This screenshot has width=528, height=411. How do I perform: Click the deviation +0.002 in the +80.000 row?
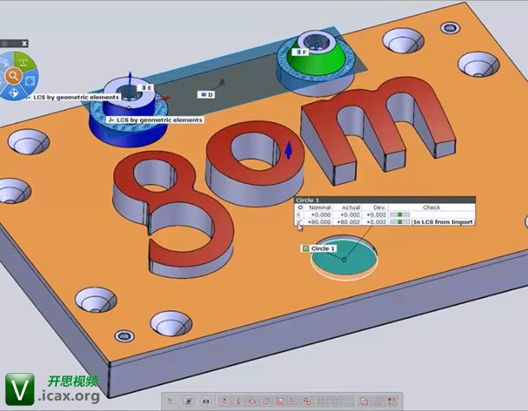[x=376, y=222]
